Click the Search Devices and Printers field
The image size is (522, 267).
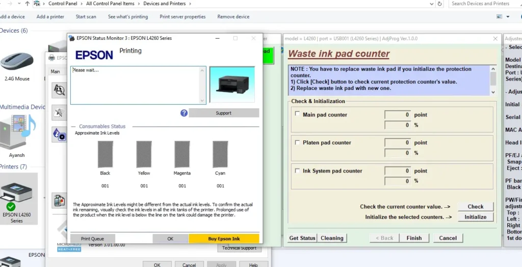484,4
